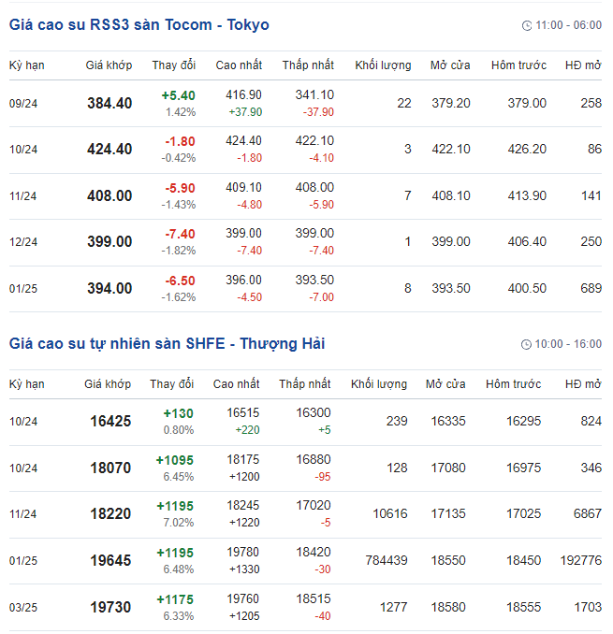The image size is (613, 634).
Task: Click the Tocom table's Giá khớp column header
Action: [109, 65]
